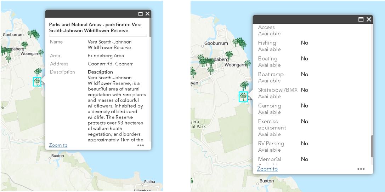Click the Camping Available label
Image resolution: width=385 pixels, height=192 pixels.
pos(269,109)
